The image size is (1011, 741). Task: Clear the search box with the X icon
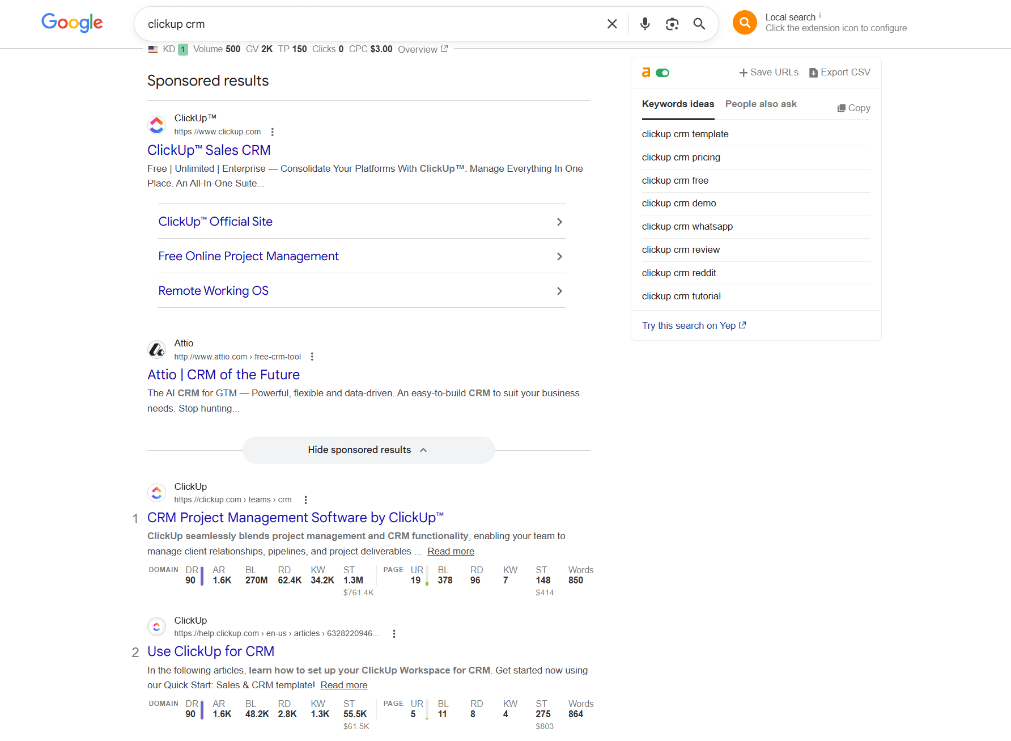point(612,24)
